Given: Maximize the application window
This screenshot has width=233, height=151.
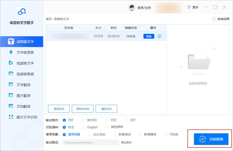Looking at the screenshot, I should pos(215,7).
